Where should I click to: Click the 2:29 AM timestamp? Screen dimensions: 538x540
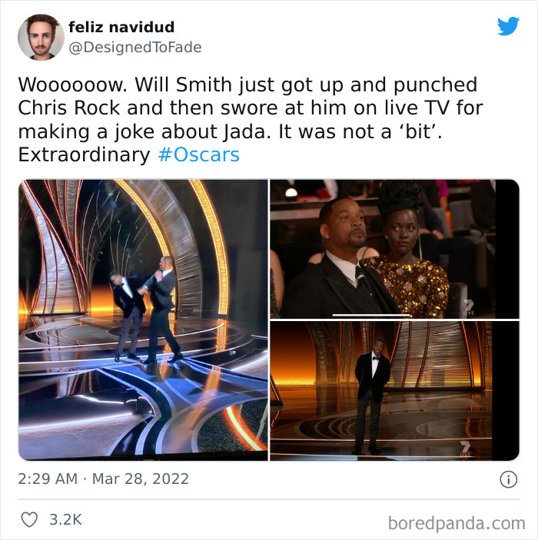[48, 479]
